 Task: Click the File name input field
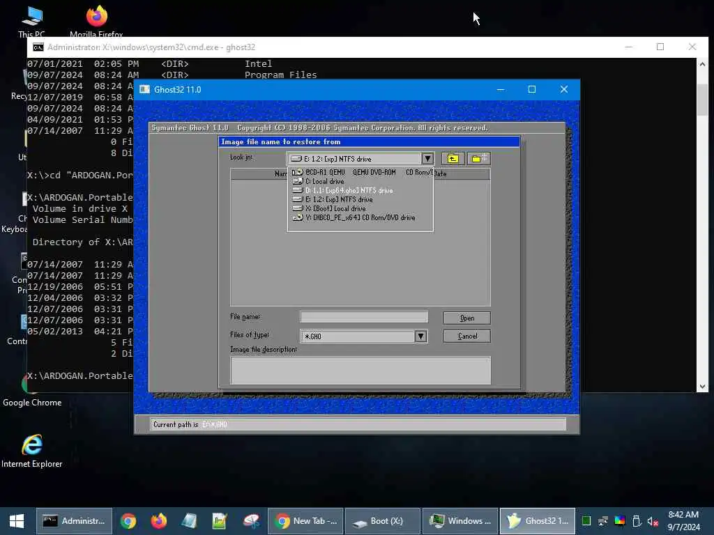click(x=364, y=317)
